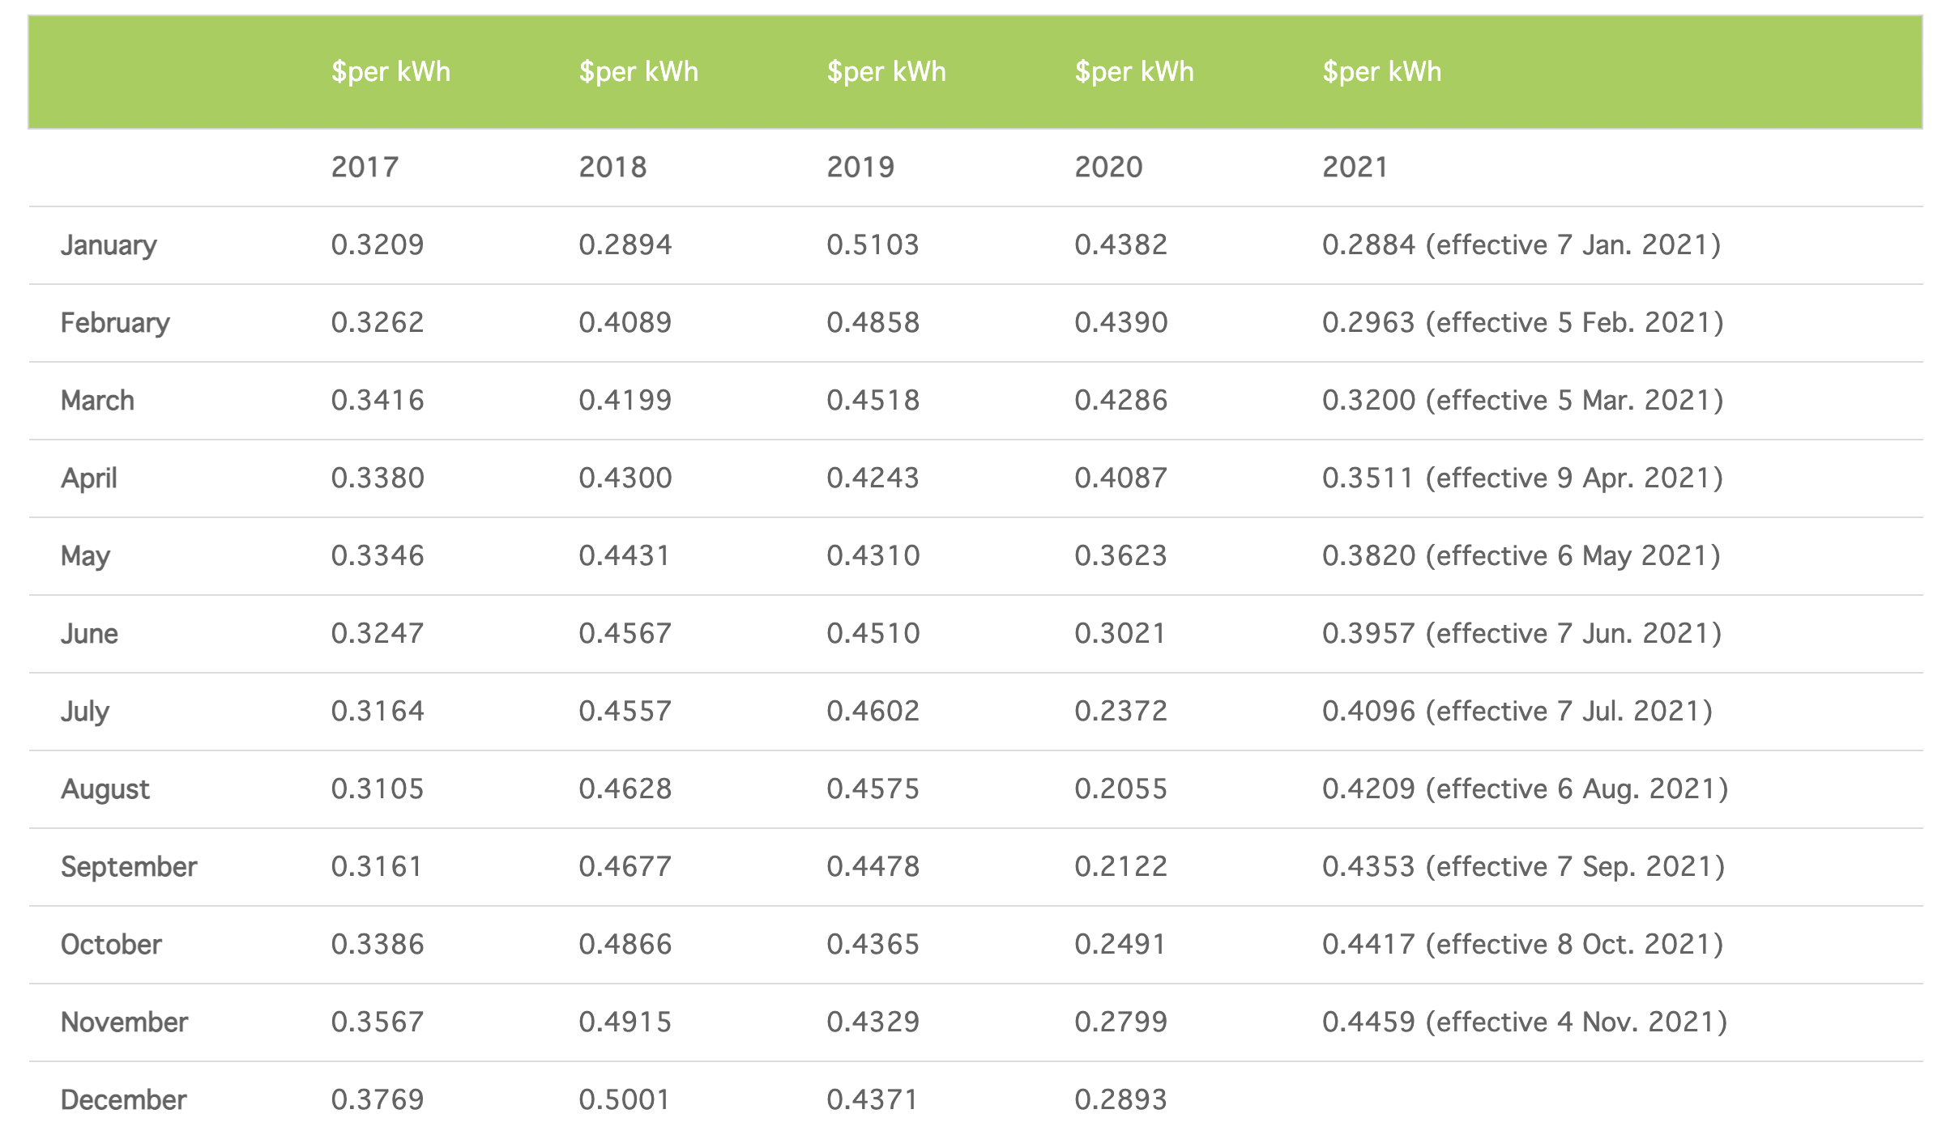The width and height of the screenshot is (1946, 1135).
Task: Select the 2019 year column header
Action: (x=860, y=167)
